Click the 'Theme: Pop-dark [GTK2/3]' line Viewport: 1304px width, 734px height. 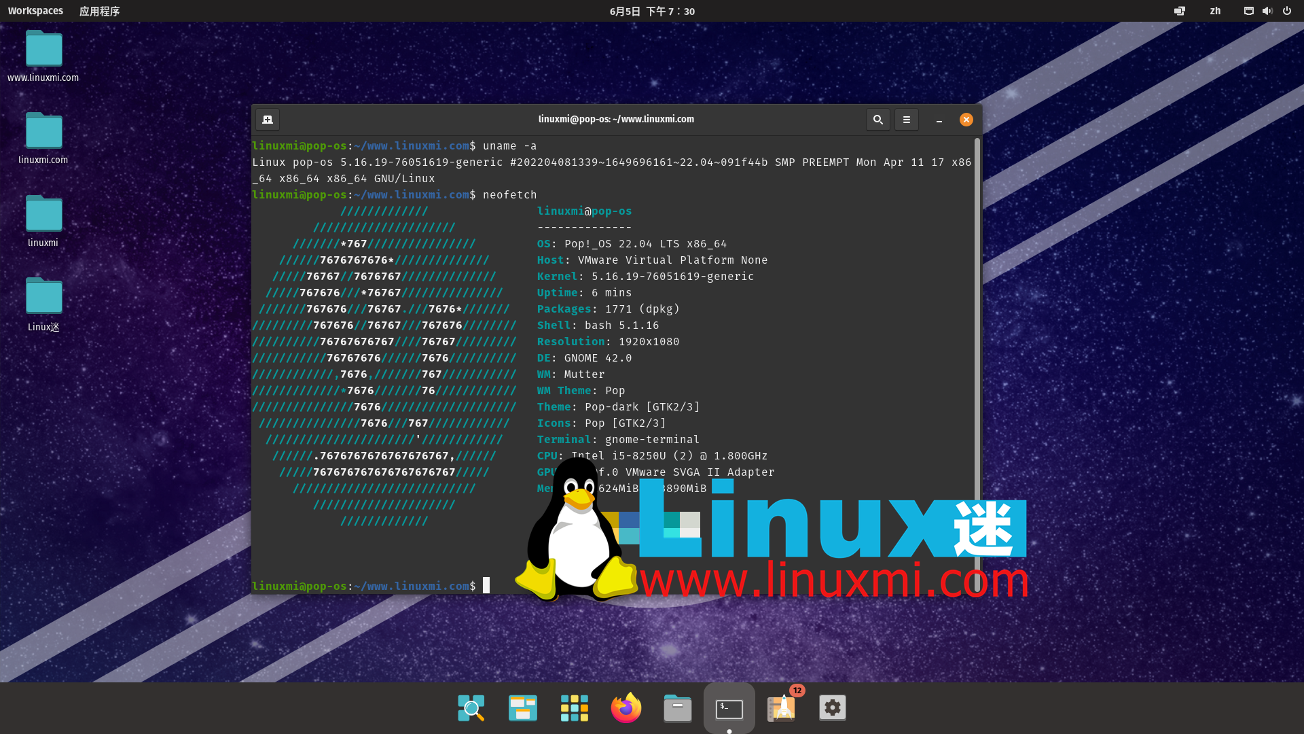tap(618, 407)
